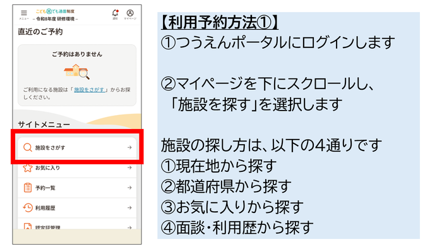Click the ④面談・利用歴から探す line

click(237, 228)
